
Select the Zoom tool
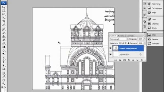point(4,84)
